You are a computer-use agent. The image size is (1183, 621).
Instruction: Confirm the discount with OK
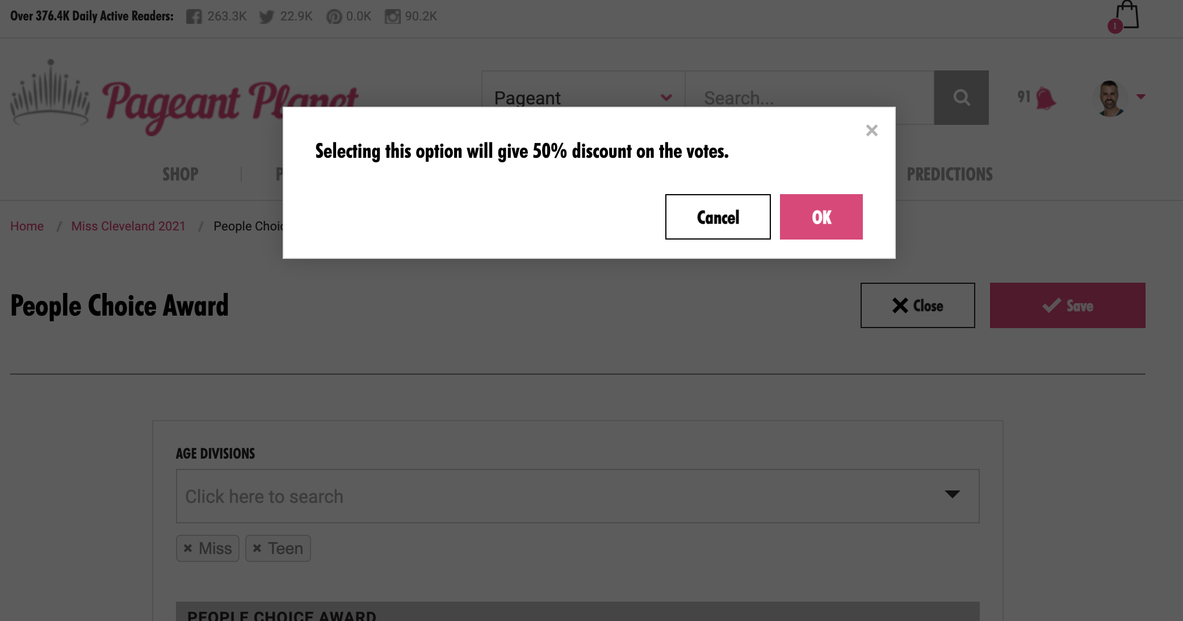pyautogui.click(x=821, y=217)
